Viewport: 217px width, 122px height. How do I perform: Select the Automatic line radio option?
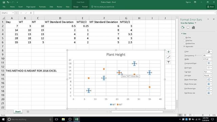(184, 46)
